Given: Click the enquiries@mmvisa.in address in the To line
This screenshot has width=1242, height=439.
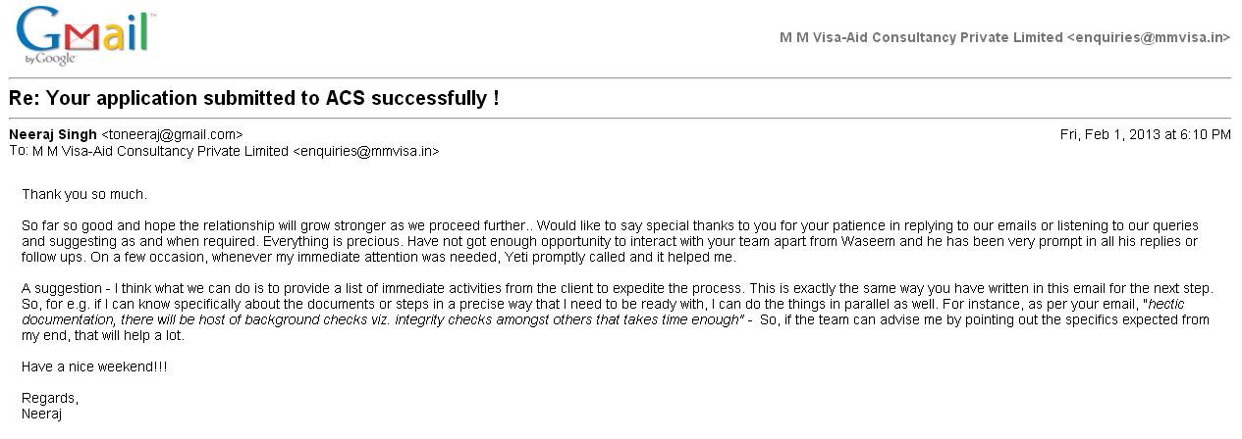Looking at the screenshot, I should coord(365,151).
